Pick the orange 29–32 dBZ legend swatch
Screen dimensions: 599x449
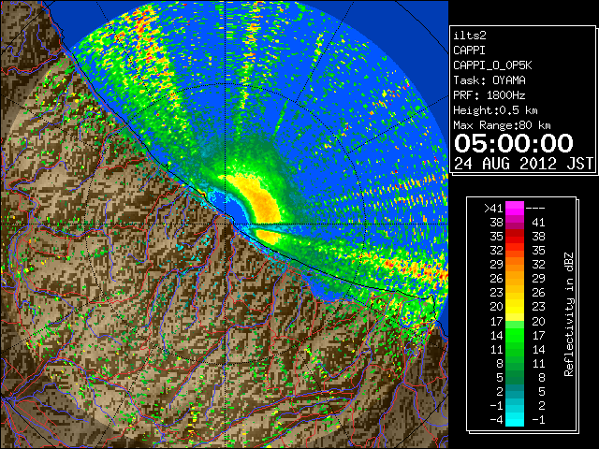[x=515, y=265]
